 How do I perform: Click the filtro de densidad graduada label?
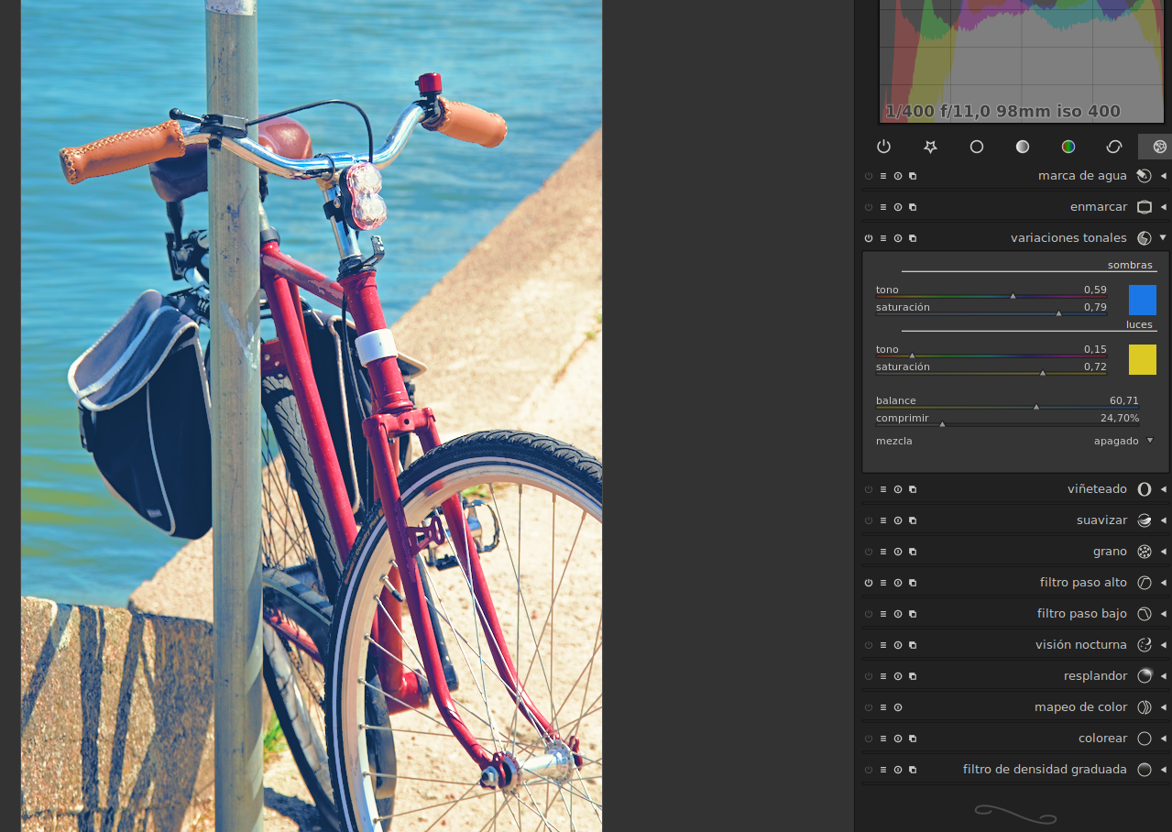[1045, 770]
